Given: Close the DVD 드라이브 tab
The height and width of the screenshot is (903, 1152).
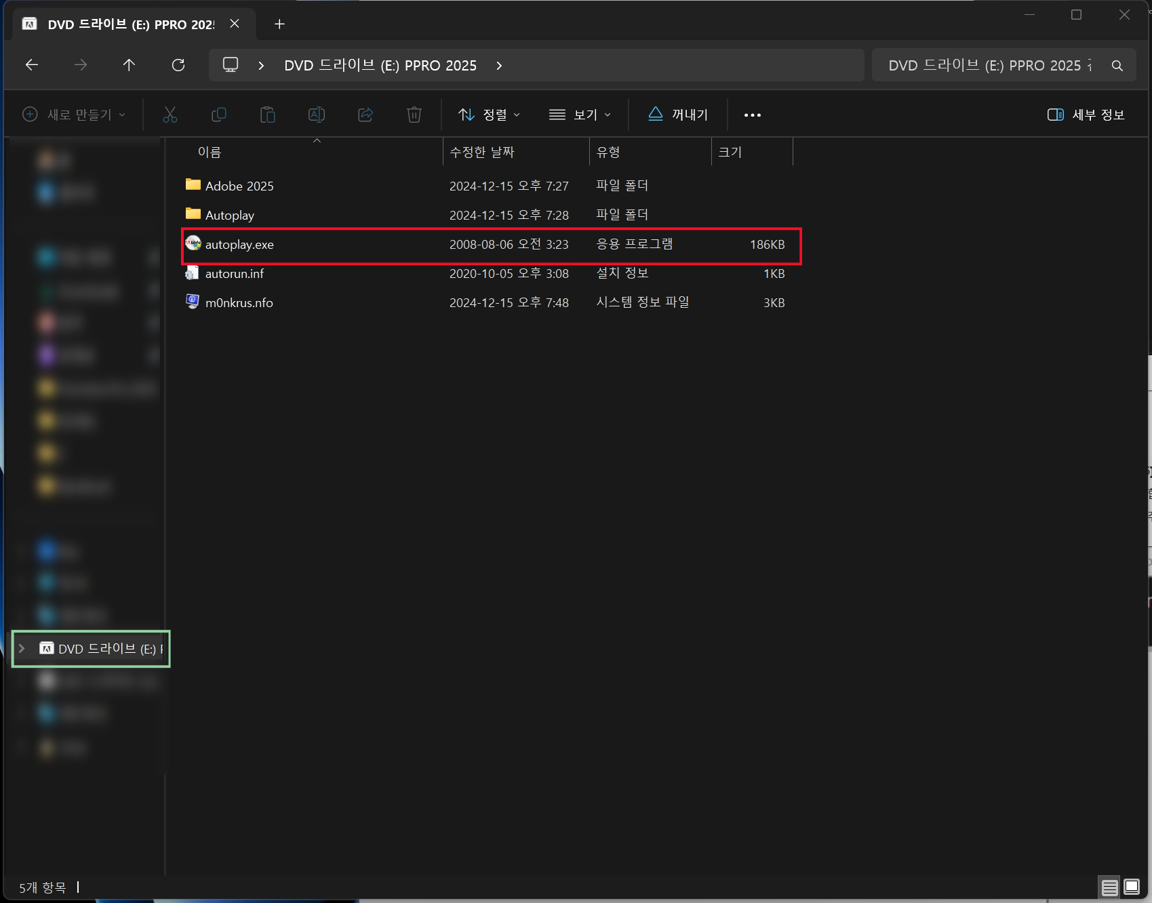Looking at the screenshot, I should (235, 24).
